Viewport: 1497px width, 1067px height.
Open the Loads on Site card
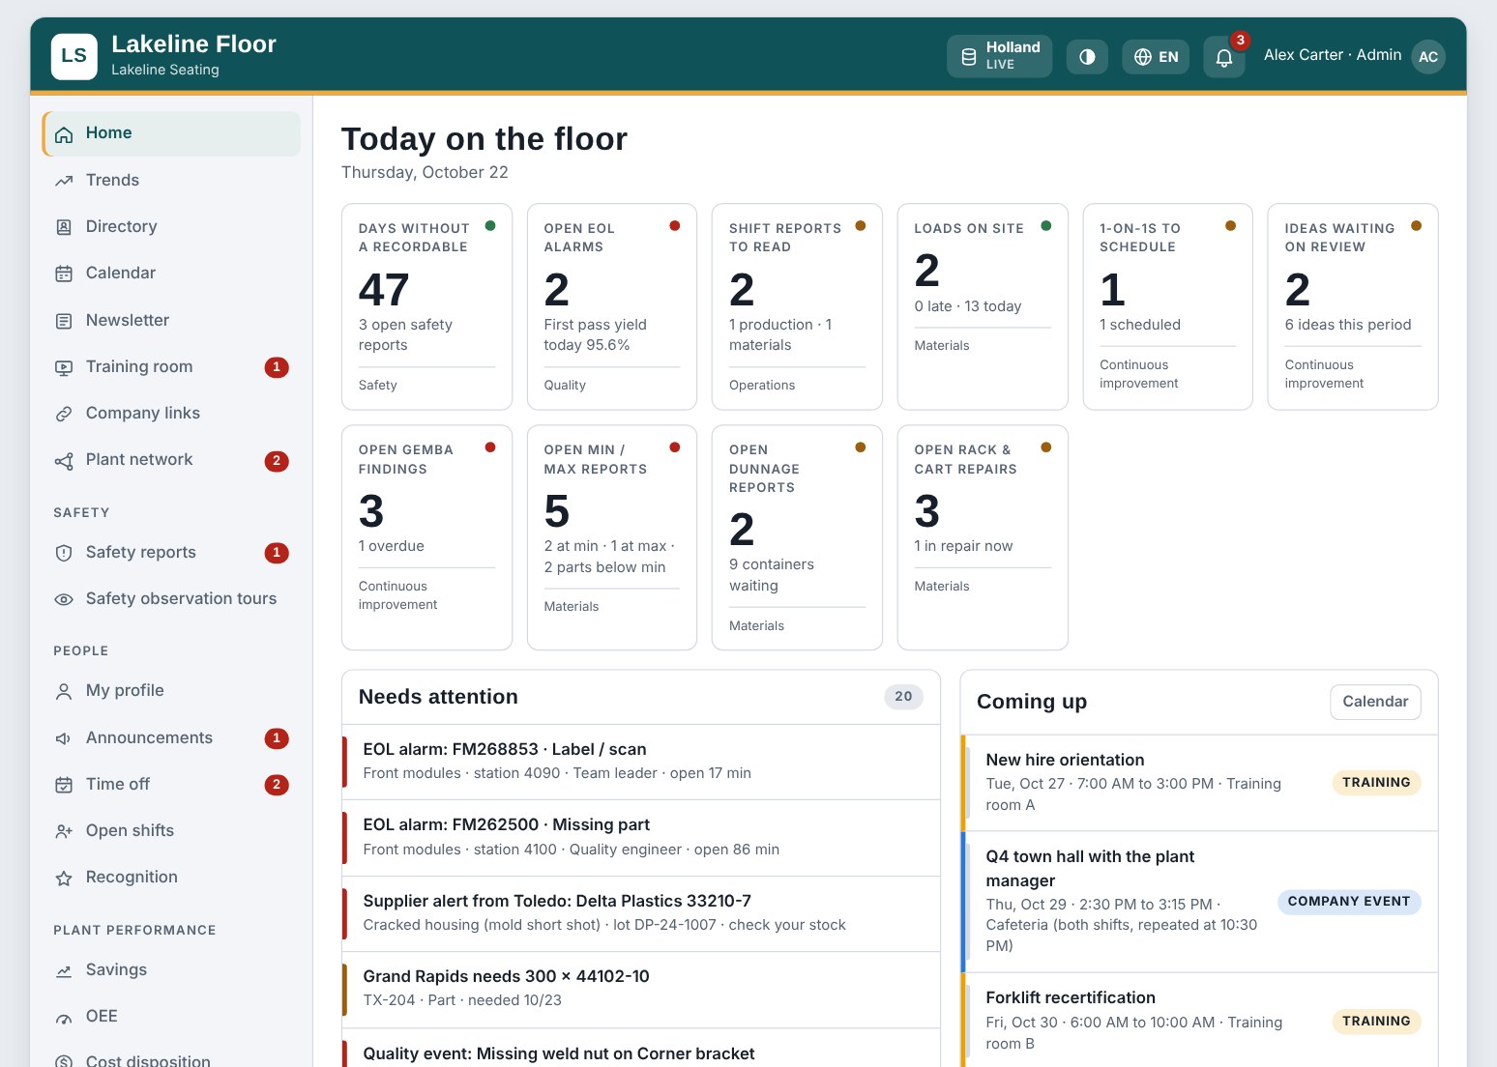click(x=983, y=306)
